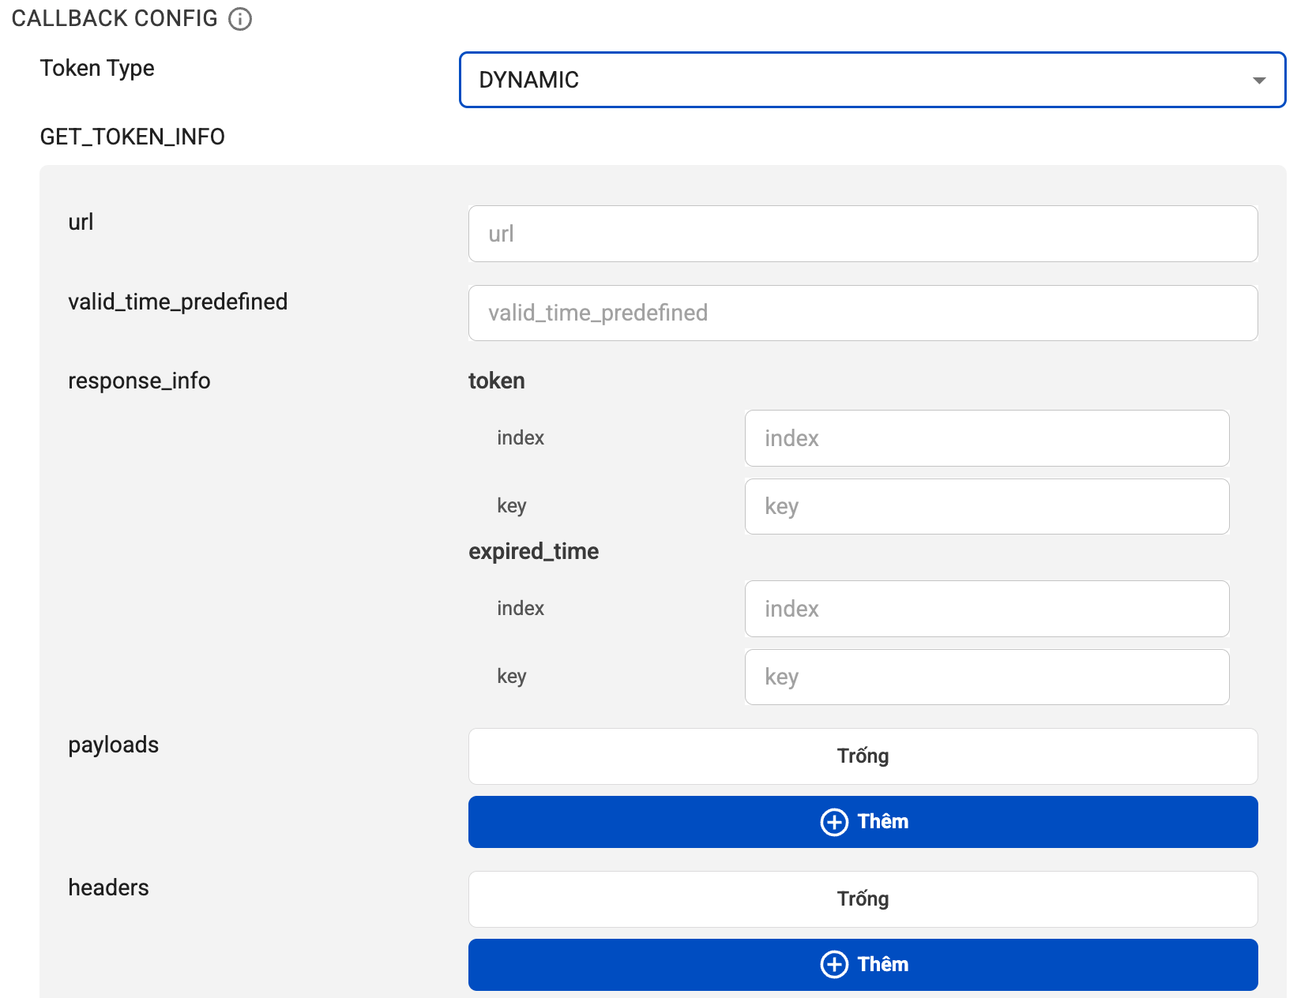Click the dropdown arrow on Token Type field
The width and height of the screenshot is (1297, 998).
click(x=1259, y=80)
